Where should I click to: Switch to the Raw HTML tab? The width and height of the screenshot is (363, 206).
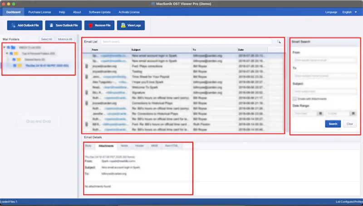[172, 146]
